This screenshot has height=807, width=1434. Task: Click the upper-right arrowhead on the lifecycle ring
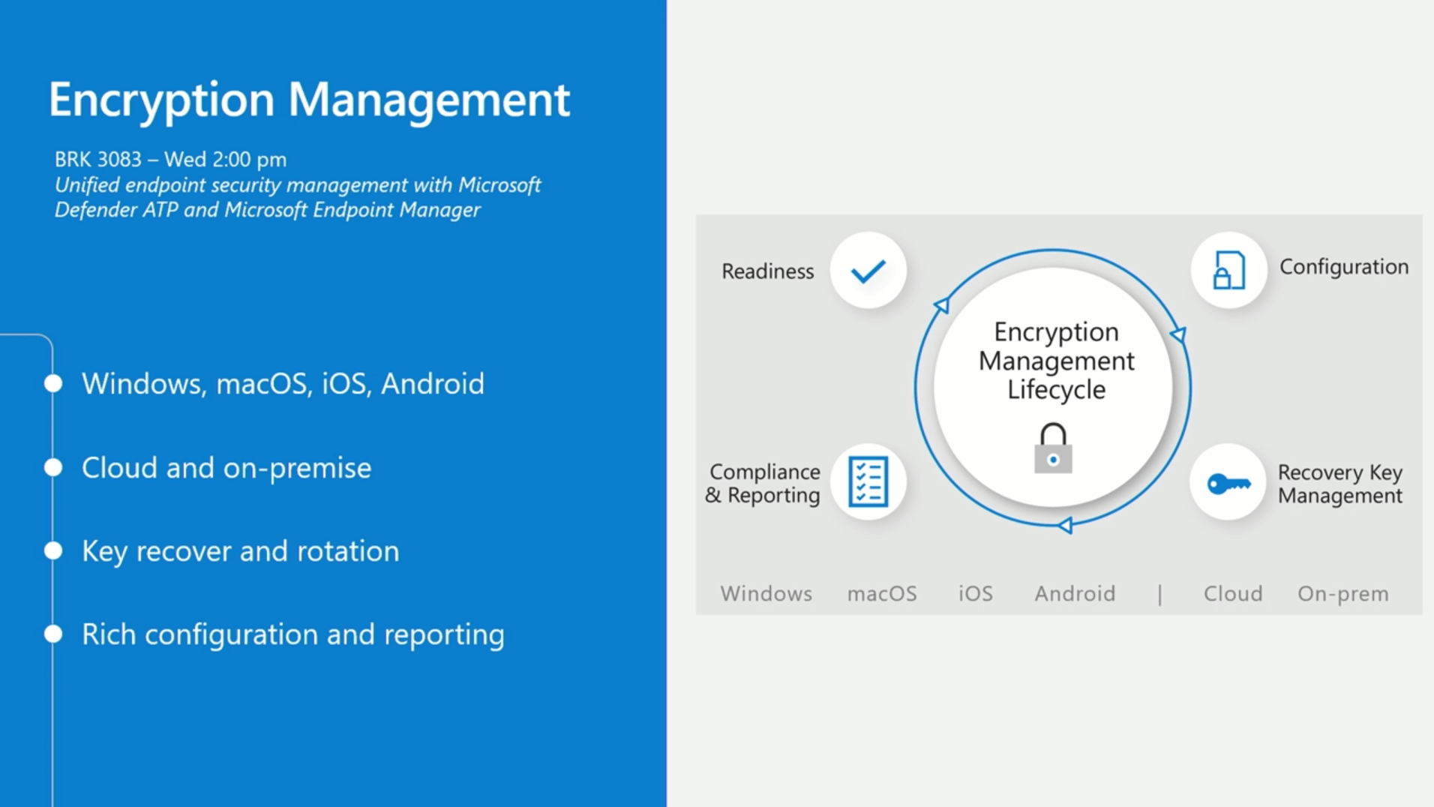(x=1178, y=334)
